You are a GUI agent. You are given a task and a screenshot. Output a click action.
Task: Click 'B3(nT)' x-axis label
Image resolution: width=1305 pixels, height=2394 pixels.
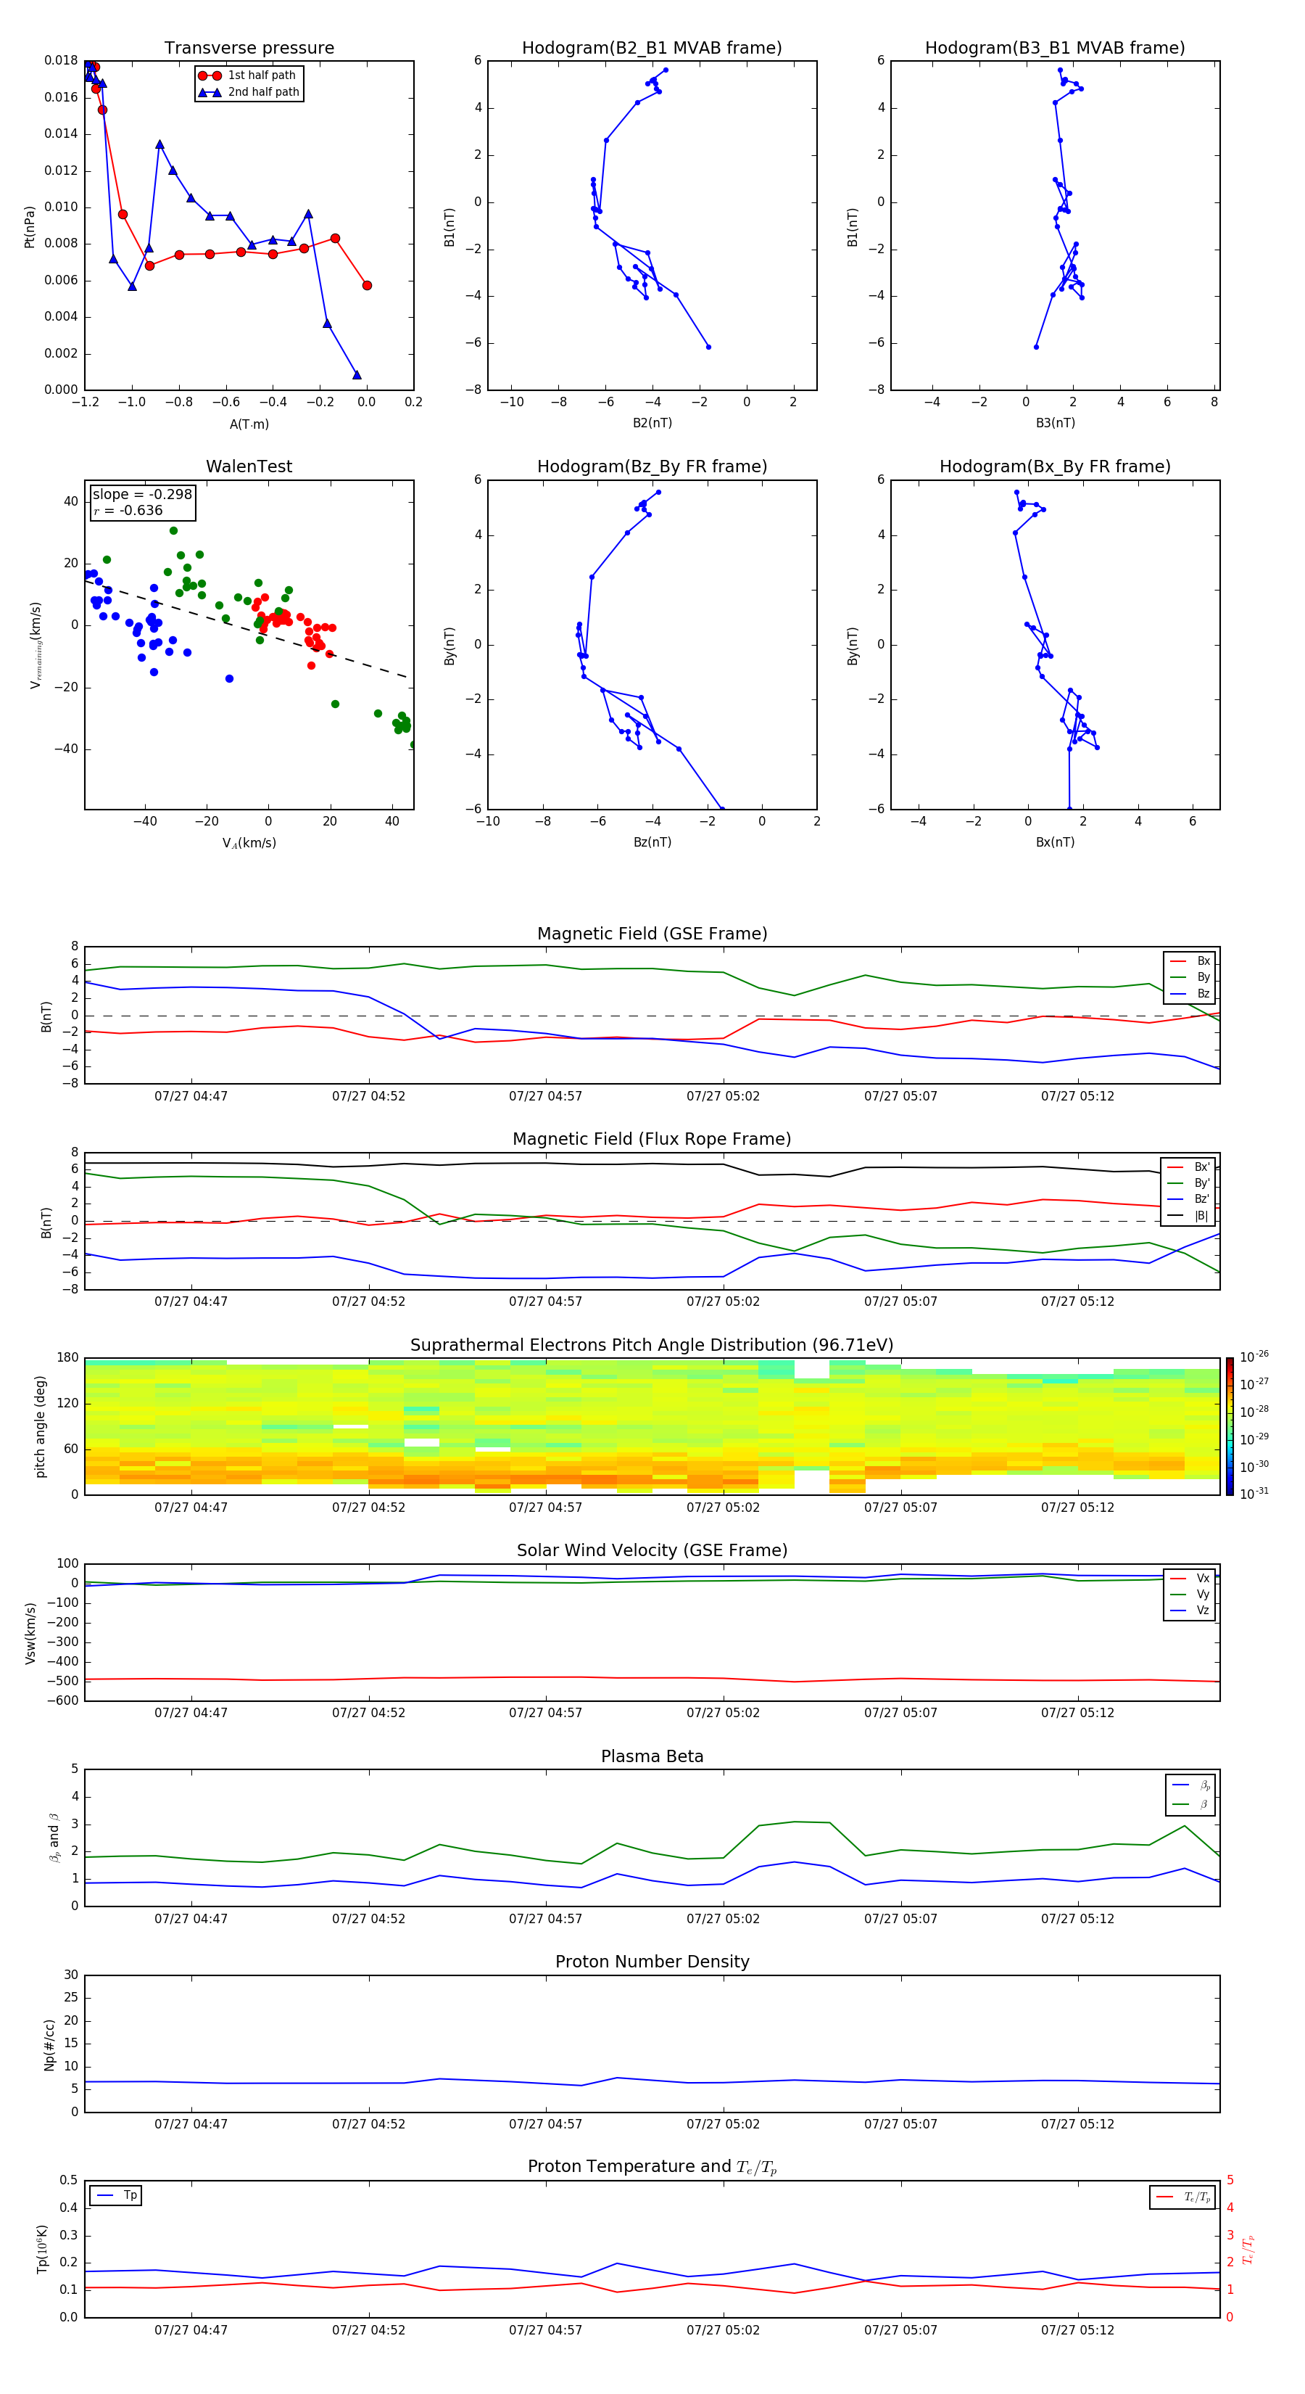1055,423
